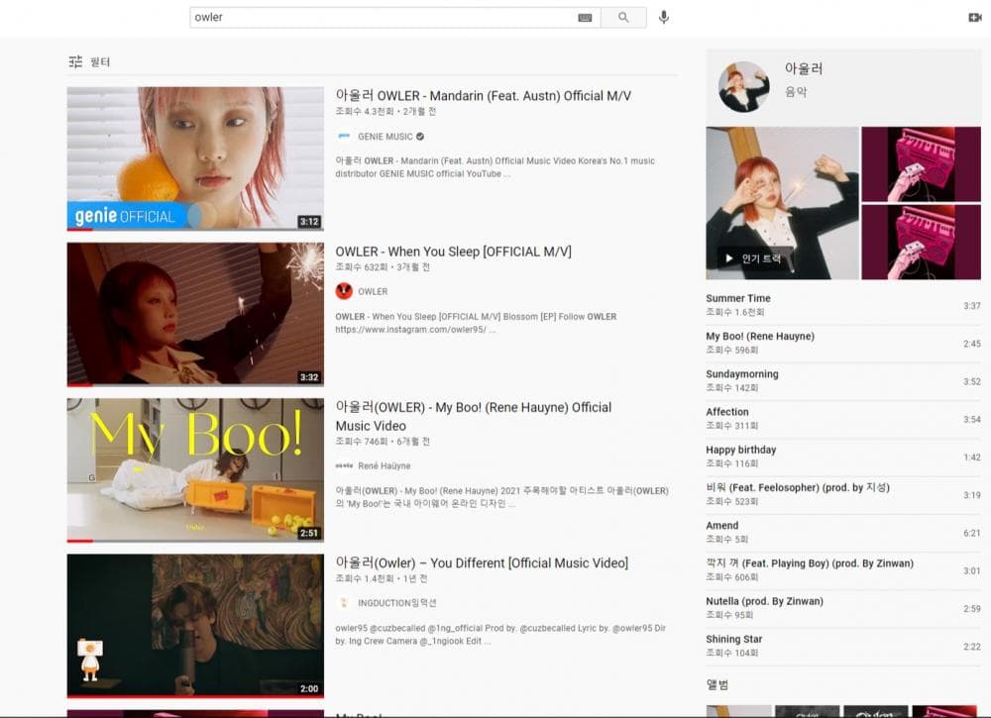Open the on-screen keyboard icon in search box

click(x=585, y=18)
